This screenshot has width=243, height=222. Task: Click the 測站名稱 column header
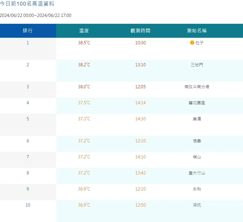pyautogui.click(x=197, y=31)
